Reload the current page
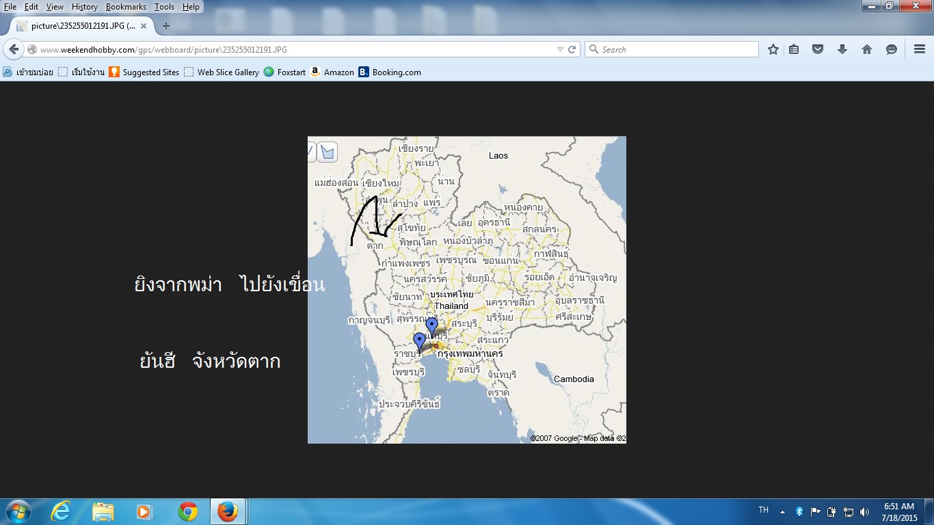934x525 pixels. point(572,49)
